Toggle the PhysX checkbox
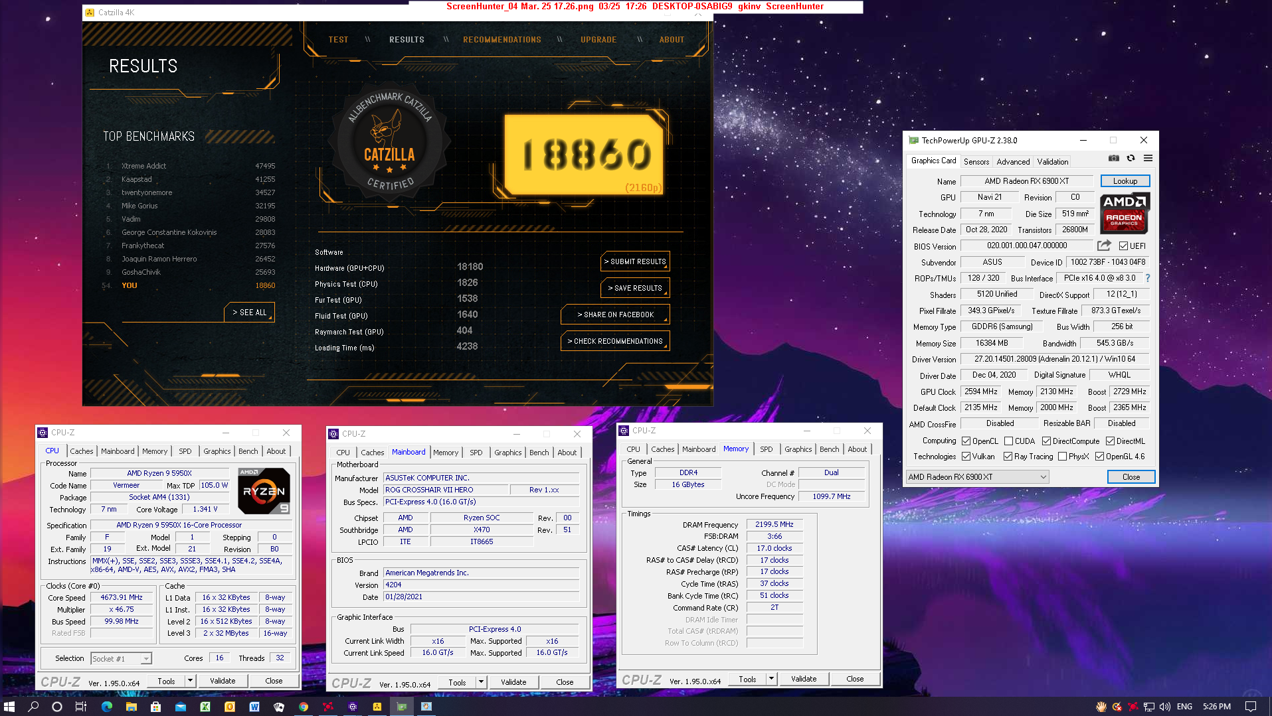Screen dimensions: 1272x716 tap(1062, 457)
